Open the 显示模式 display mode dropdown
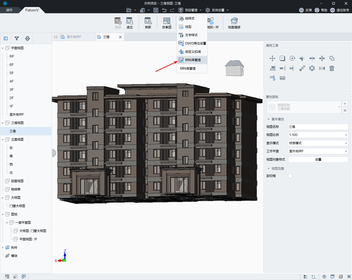 coord(318,143)
